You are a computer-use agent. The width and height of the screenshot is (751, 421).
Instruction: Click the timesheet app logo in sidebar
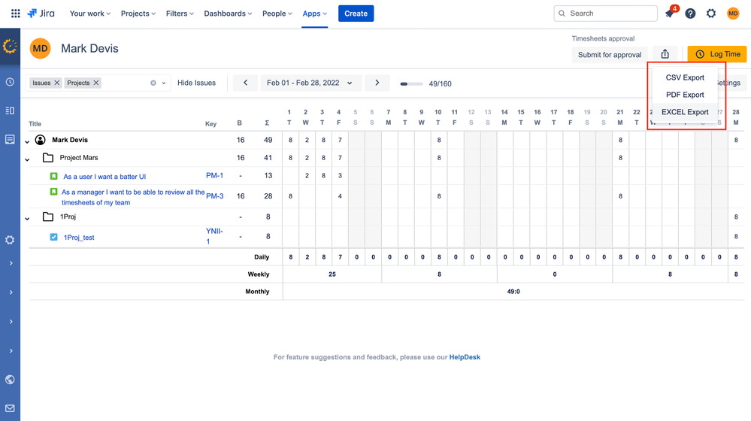point(10,47)
